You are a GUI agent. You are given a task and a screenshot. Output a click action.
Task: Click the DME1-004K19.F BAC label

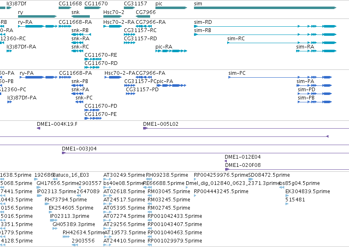pos(57,124)
